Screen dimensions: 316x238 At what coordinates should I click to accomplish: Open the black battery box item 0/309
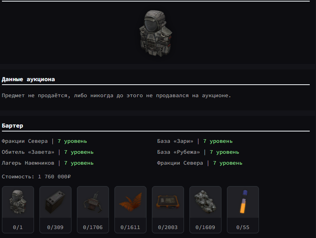pos(55,210)
